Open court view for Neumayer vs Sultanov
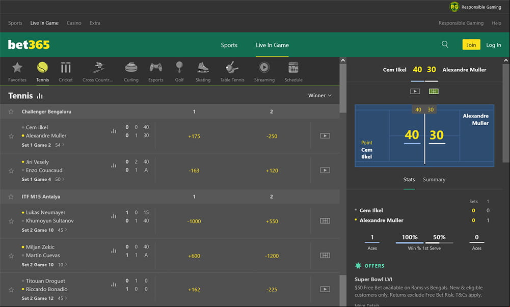Image resolution: width=510 pixels, height=307 pixels. (x=325, y=221)
